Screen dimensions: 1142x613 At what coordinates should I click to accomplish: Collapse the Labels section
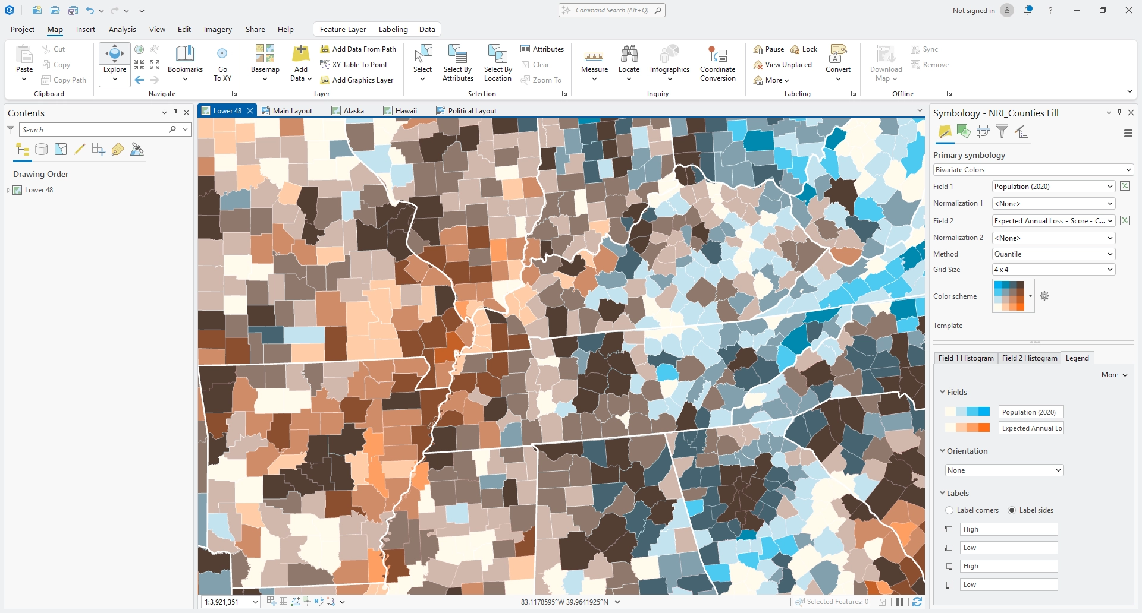click(x=942, y=493)
